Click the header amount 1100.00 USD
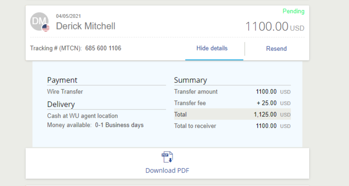Viewport: 349px width, 186px height. (275, 27)
